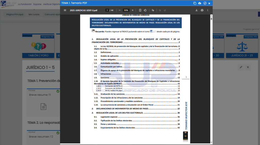
Task: Open the Soporte menu item
Action: [x=37, y=4]
